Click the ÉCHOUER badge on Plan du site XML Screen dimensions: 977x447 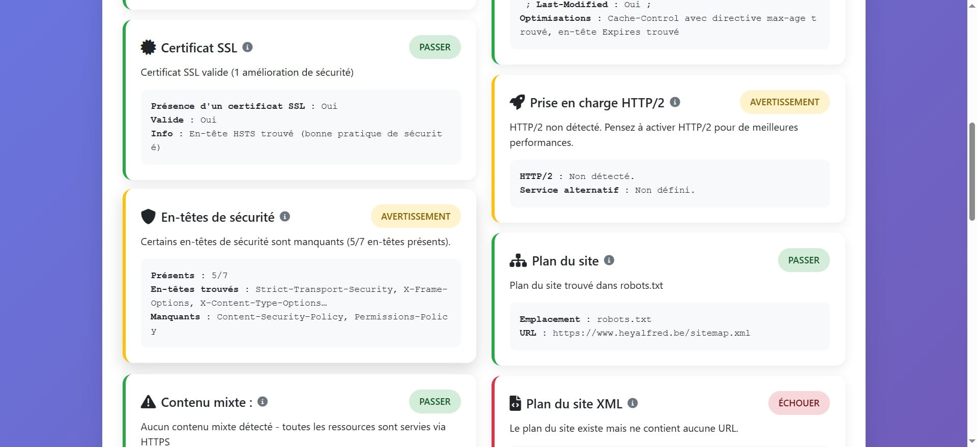[798, 403]
